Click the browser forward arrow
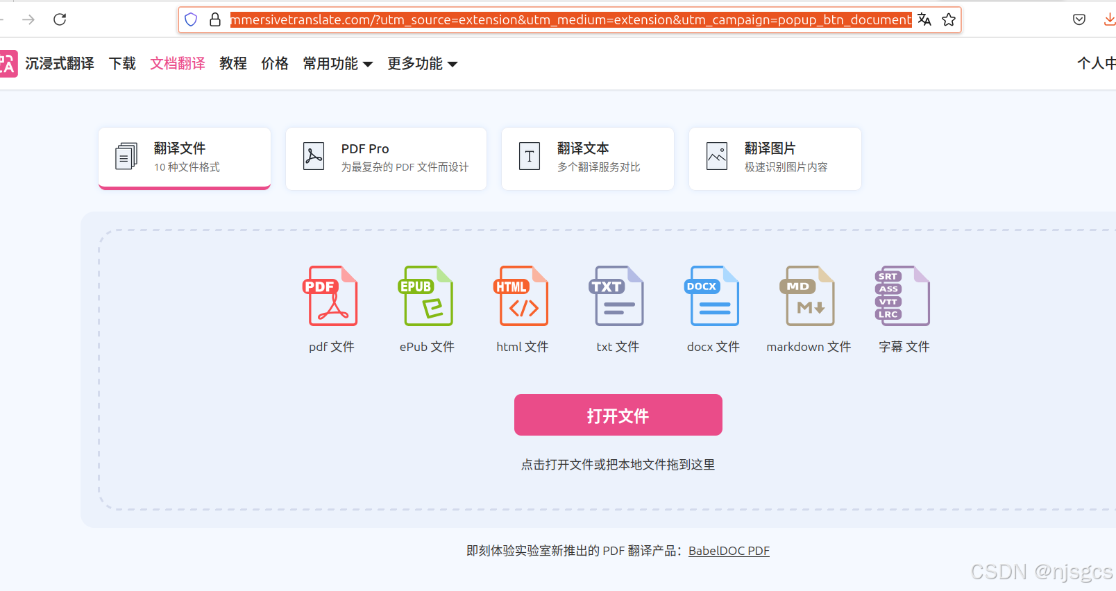Screen dimensions: 1116x591 click(28, 19)
